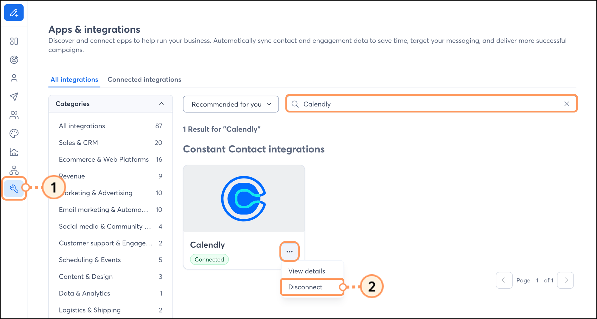
Task: Select All integrations category
Action: tap(111, 126)
